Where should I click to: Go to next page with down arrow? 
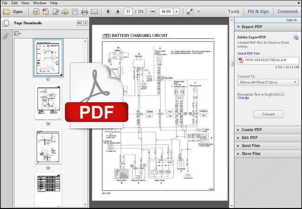click(118, 12)
